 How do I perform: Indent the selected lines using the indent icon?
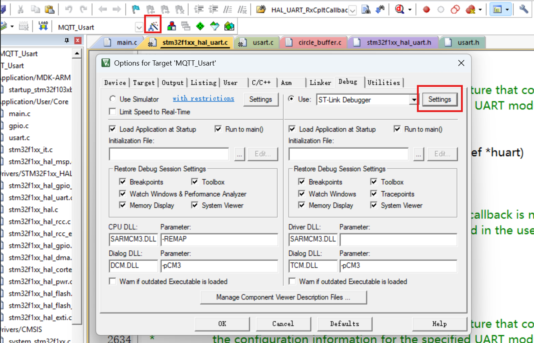click(x=199, y=9)
